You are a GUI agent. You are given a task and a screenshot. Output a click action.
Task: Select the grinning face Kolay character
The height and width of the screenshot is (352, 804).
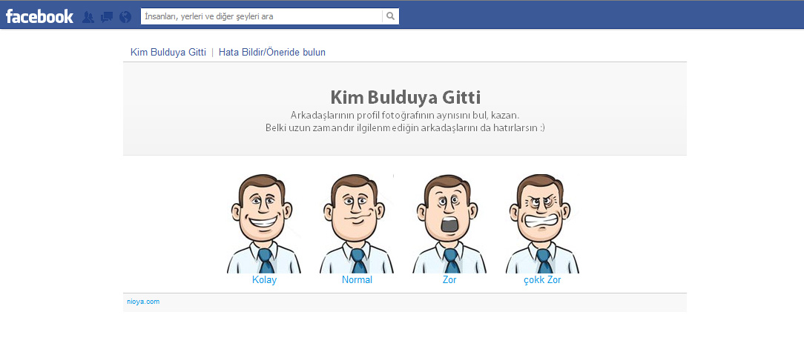click(264, 224)
